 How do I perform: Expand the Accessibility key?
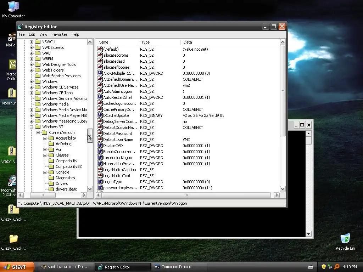click(x=45, y=138)
